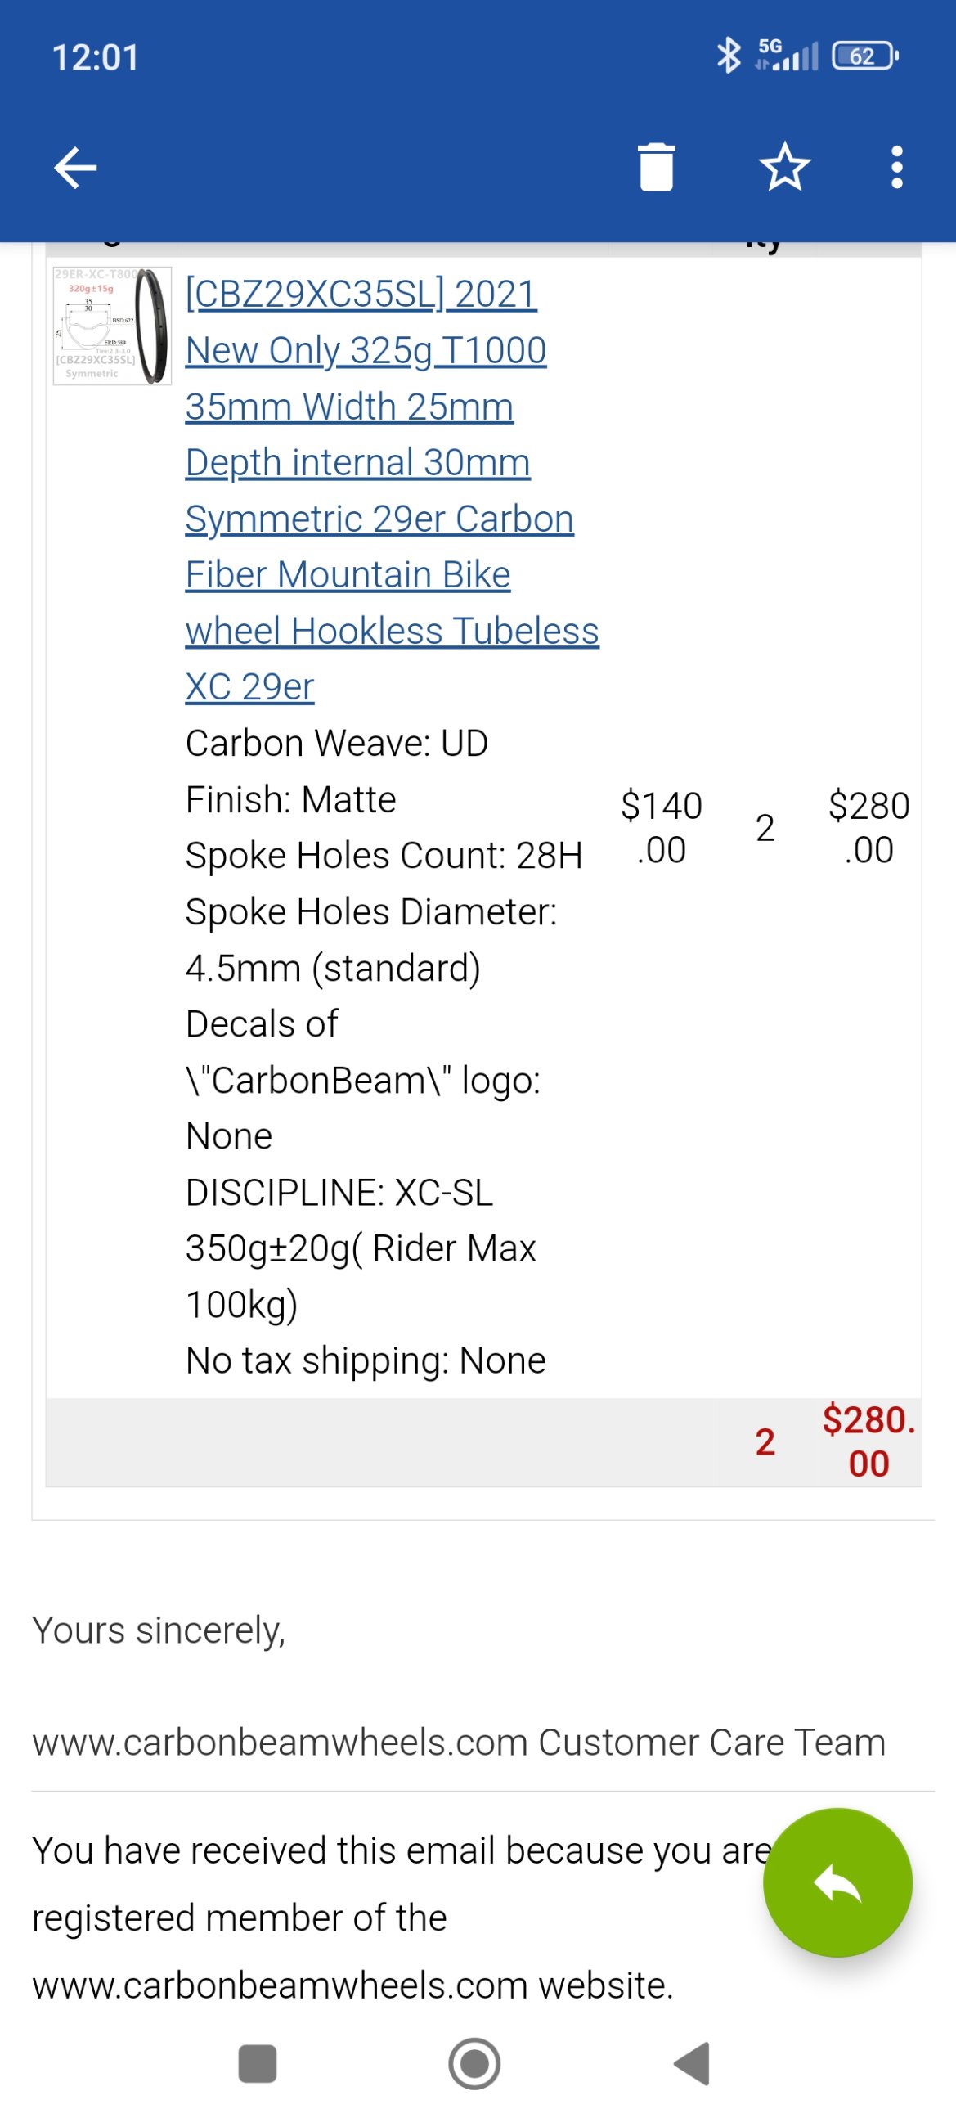Image resolution: width=956 pixels, height=2127 pixels.
Task: Tap the carbon rim product thumbnail
Action: (112, 326)
